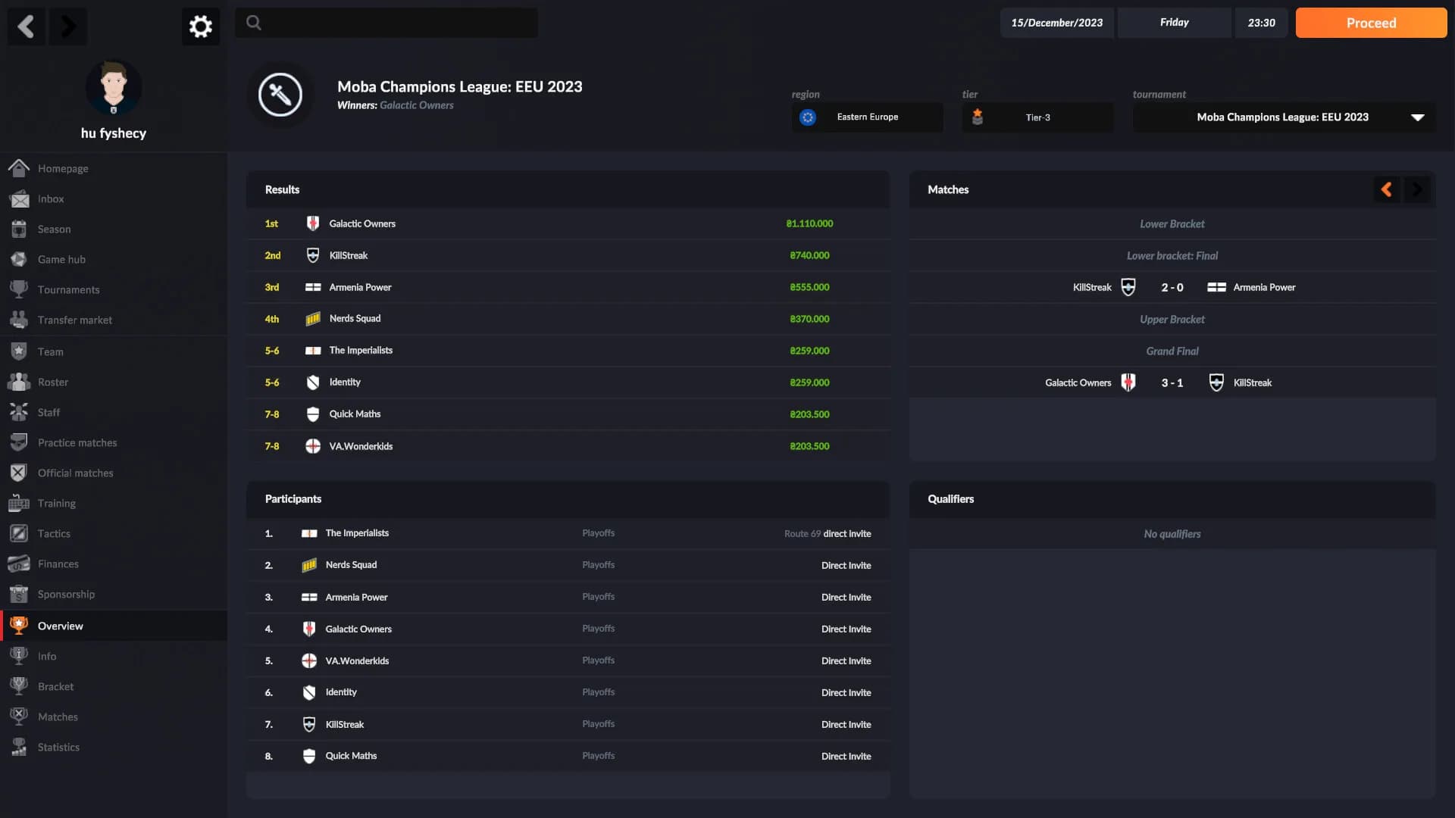Image resolution: width=1455 pixels, height=818 pixels.
Task: Go forward with the right arrow button
Action: [x=68, y=27]
